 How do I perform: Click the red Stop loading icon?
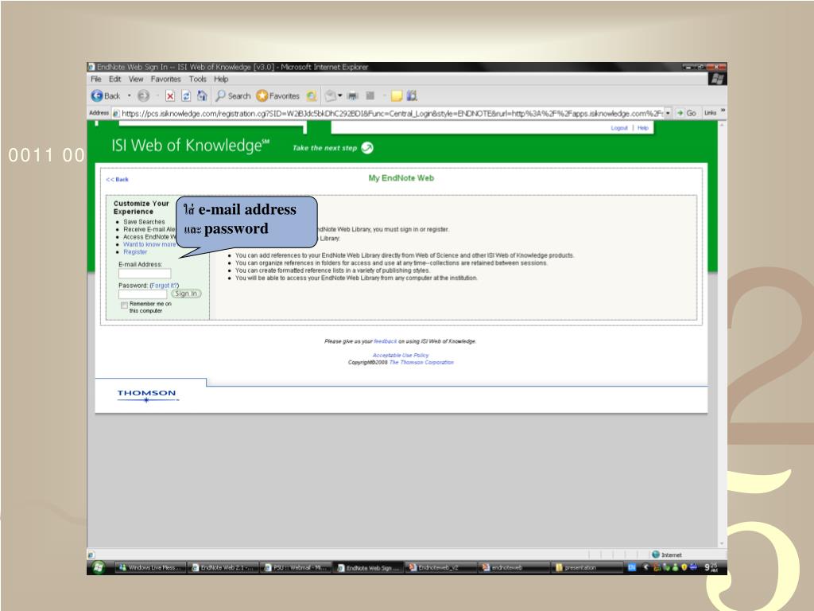click(170, 96)
